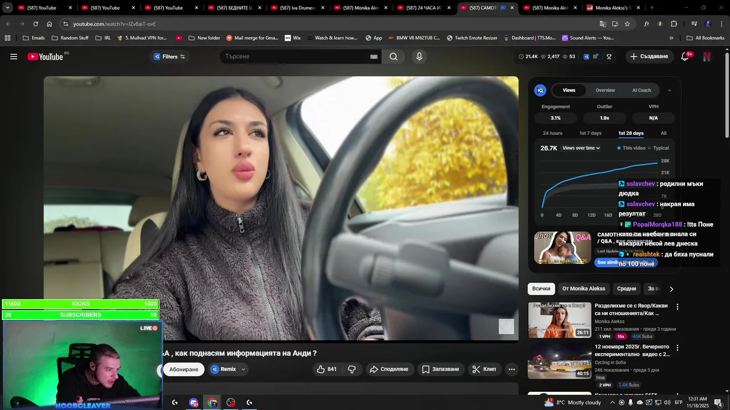Switch to '24 ЧАСА' browser tab
Screen dimensions: 730x410
pos(424,8)
